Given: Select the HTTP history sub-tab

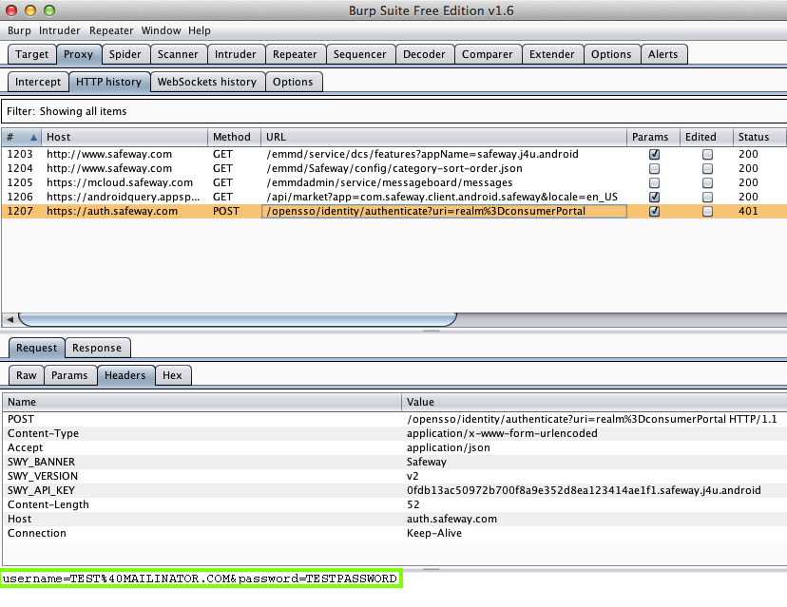Looking at the screenshot, I should pos(109,82).
